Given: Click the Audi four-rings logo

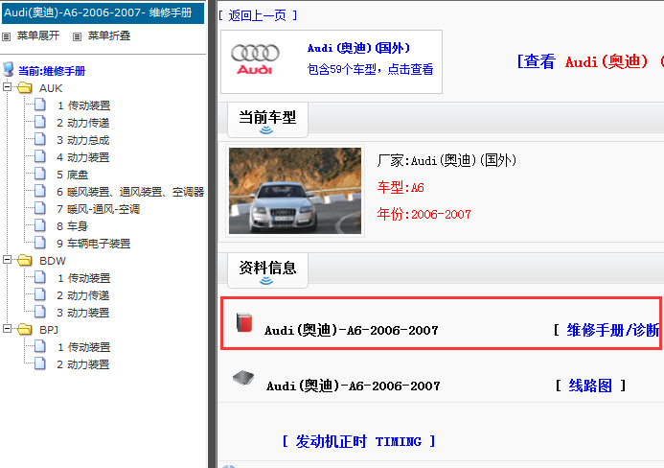Looking at the screenshot, I should pos(255,59).
